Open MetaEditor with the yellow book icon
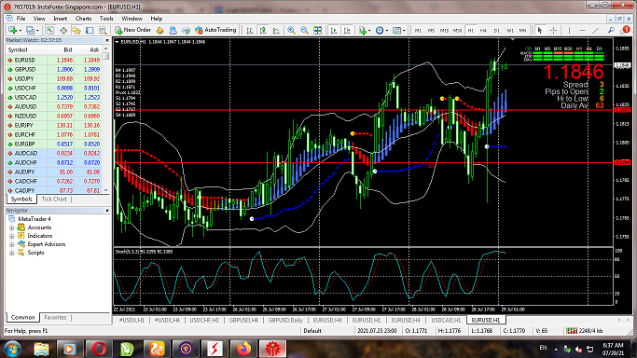Viewport: 637px width, 358px height. pos(159,30)
